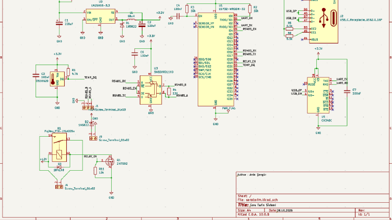Select the +3.3V power symbol above CH340C
This screenshot has height=220, width=392.
pos(318,50)
